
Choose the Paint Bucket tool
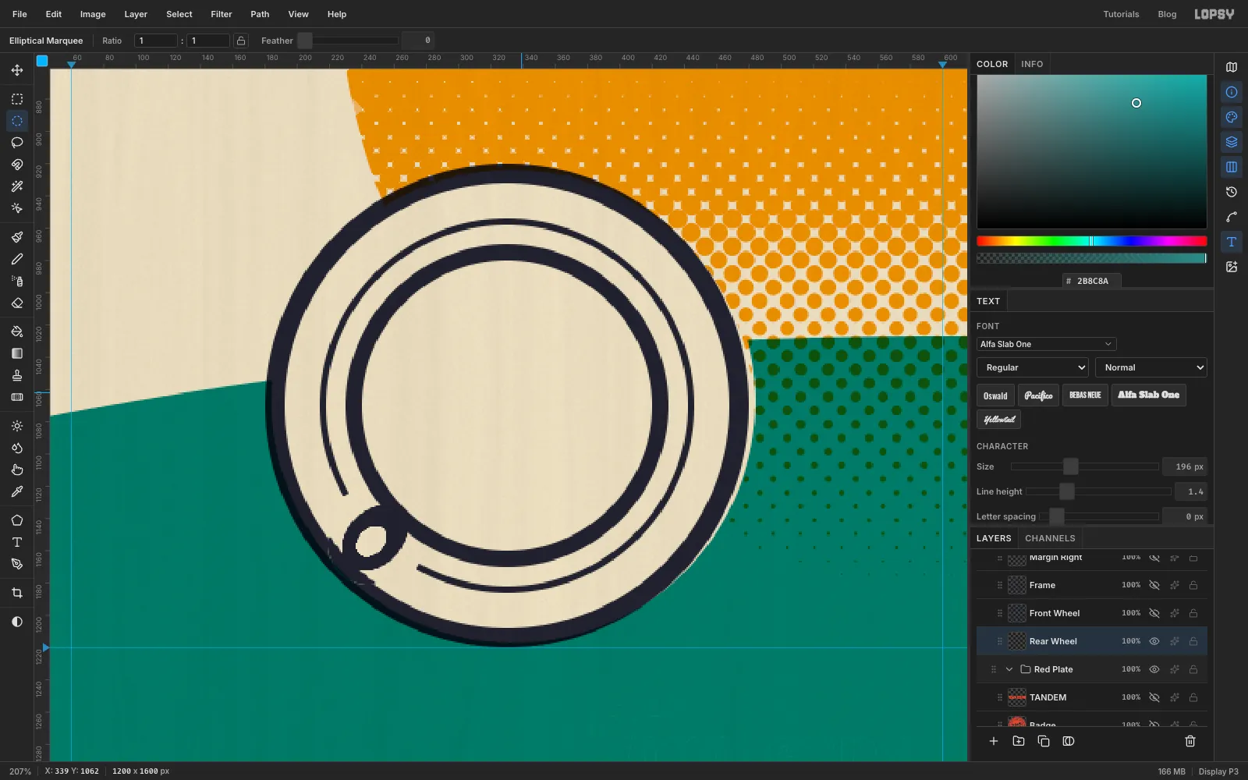point(17,331)
